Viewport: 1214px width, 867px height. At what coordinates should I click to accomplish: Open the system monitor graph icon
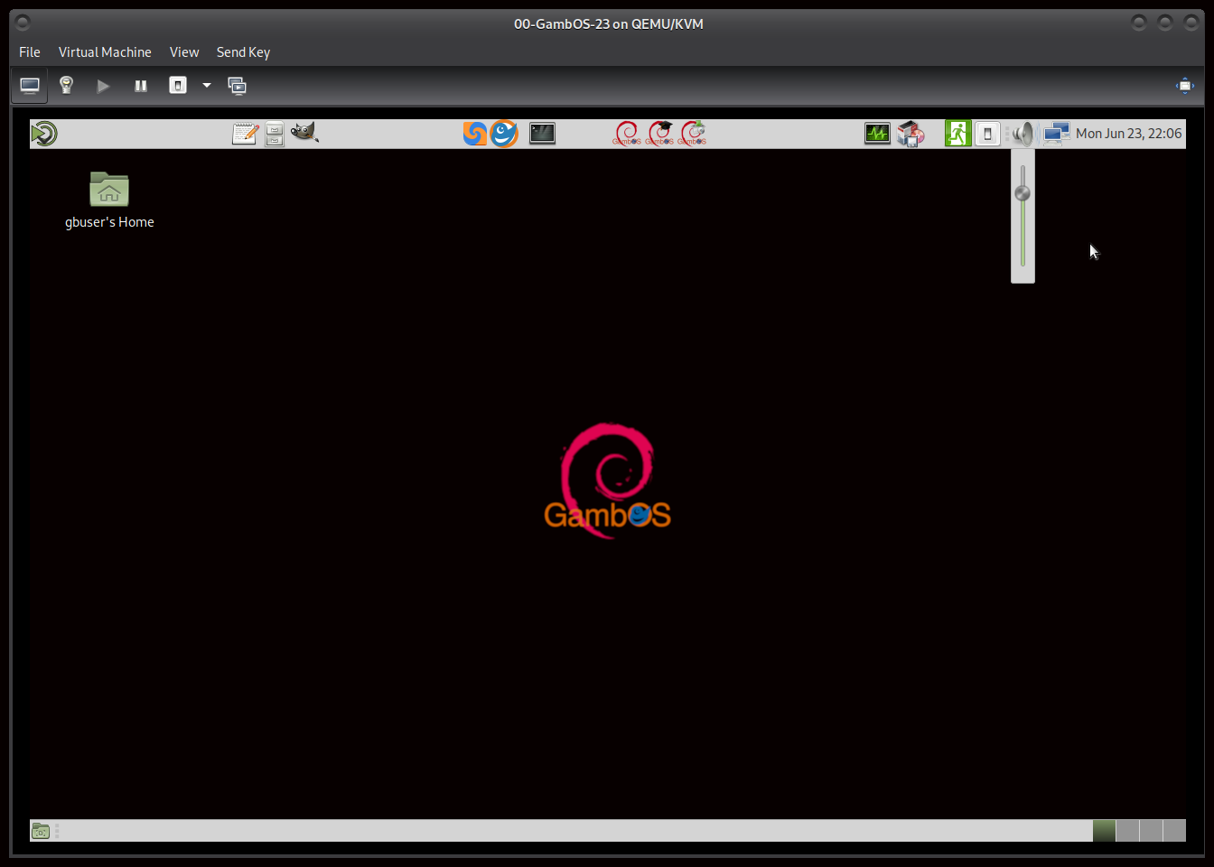(x=877, y=134)
